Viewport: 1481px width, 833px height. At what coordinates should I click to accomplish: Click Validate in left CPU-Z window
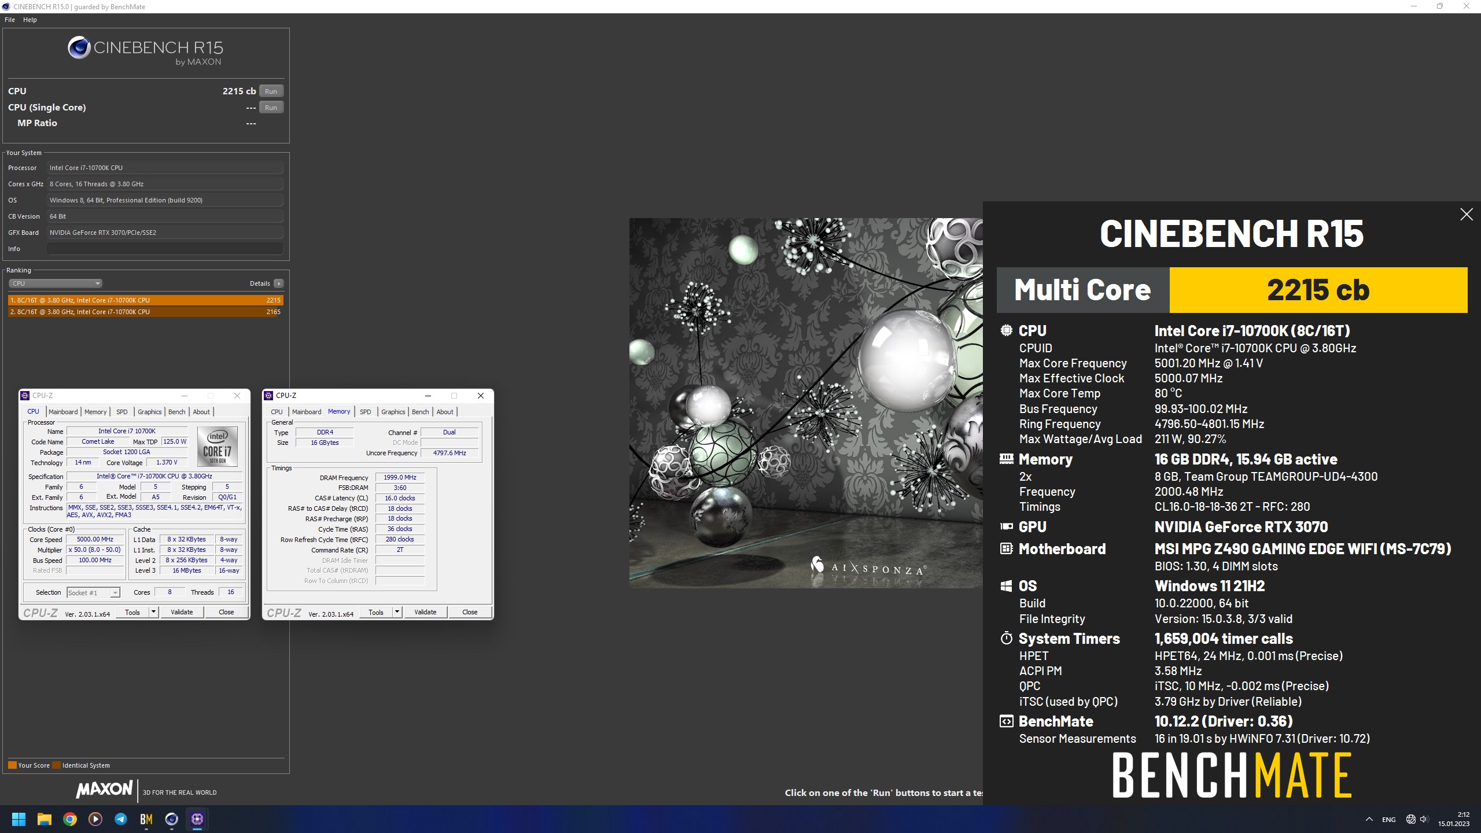[182, 612]
